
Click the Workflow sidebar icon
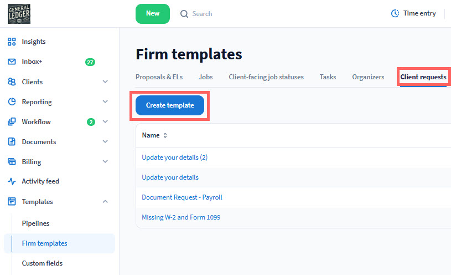(x=12, y=122)
